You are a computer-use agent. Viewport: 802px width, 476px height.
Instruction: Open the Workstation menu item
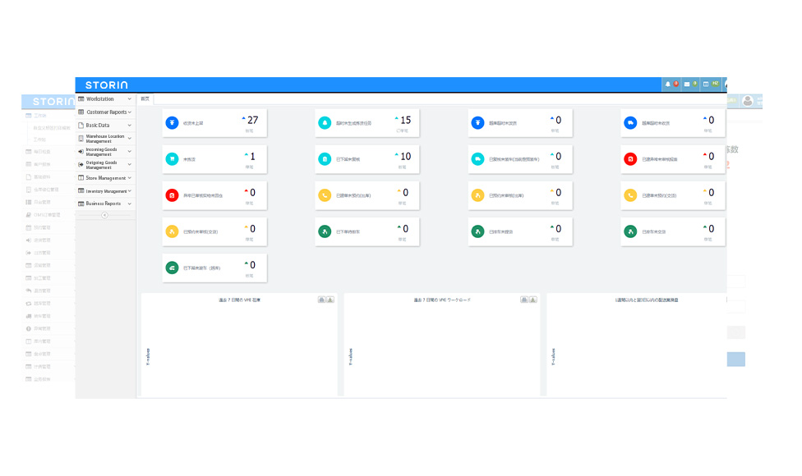(x=105, y=98)
